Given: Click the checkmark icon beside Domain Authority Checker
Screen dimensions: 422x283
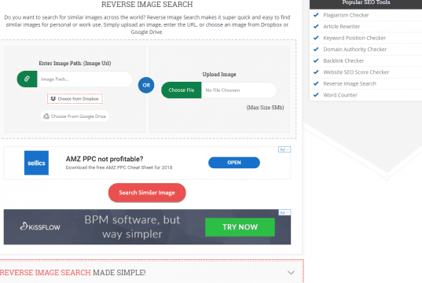Looking at the screenshot, I should (316, 49).
